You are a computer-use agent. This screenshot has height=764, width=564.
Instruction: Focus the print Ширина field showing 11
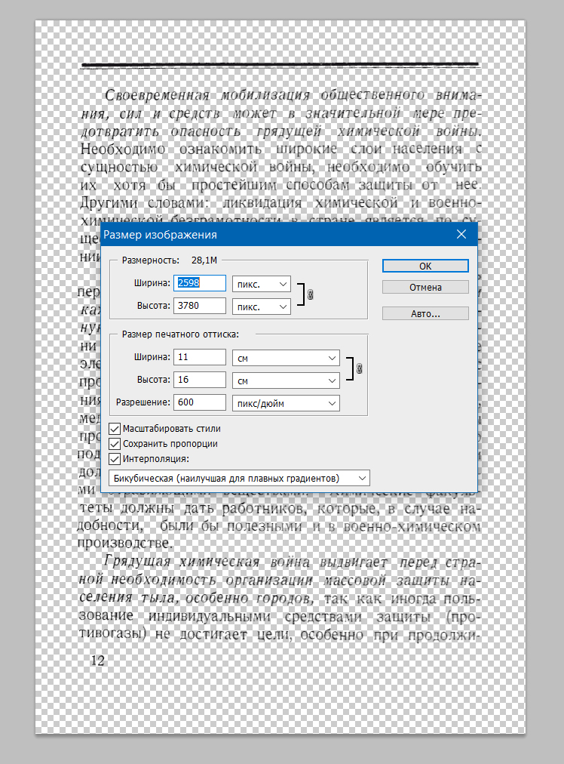200,357
